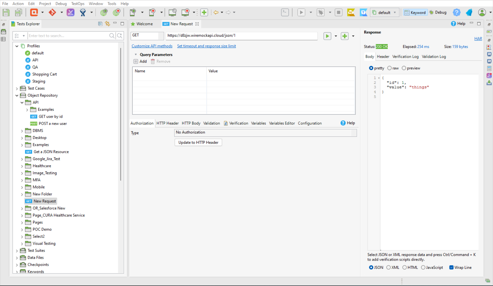Switch to the HTTP Body tab
The image size is (493, 286).
191,123
